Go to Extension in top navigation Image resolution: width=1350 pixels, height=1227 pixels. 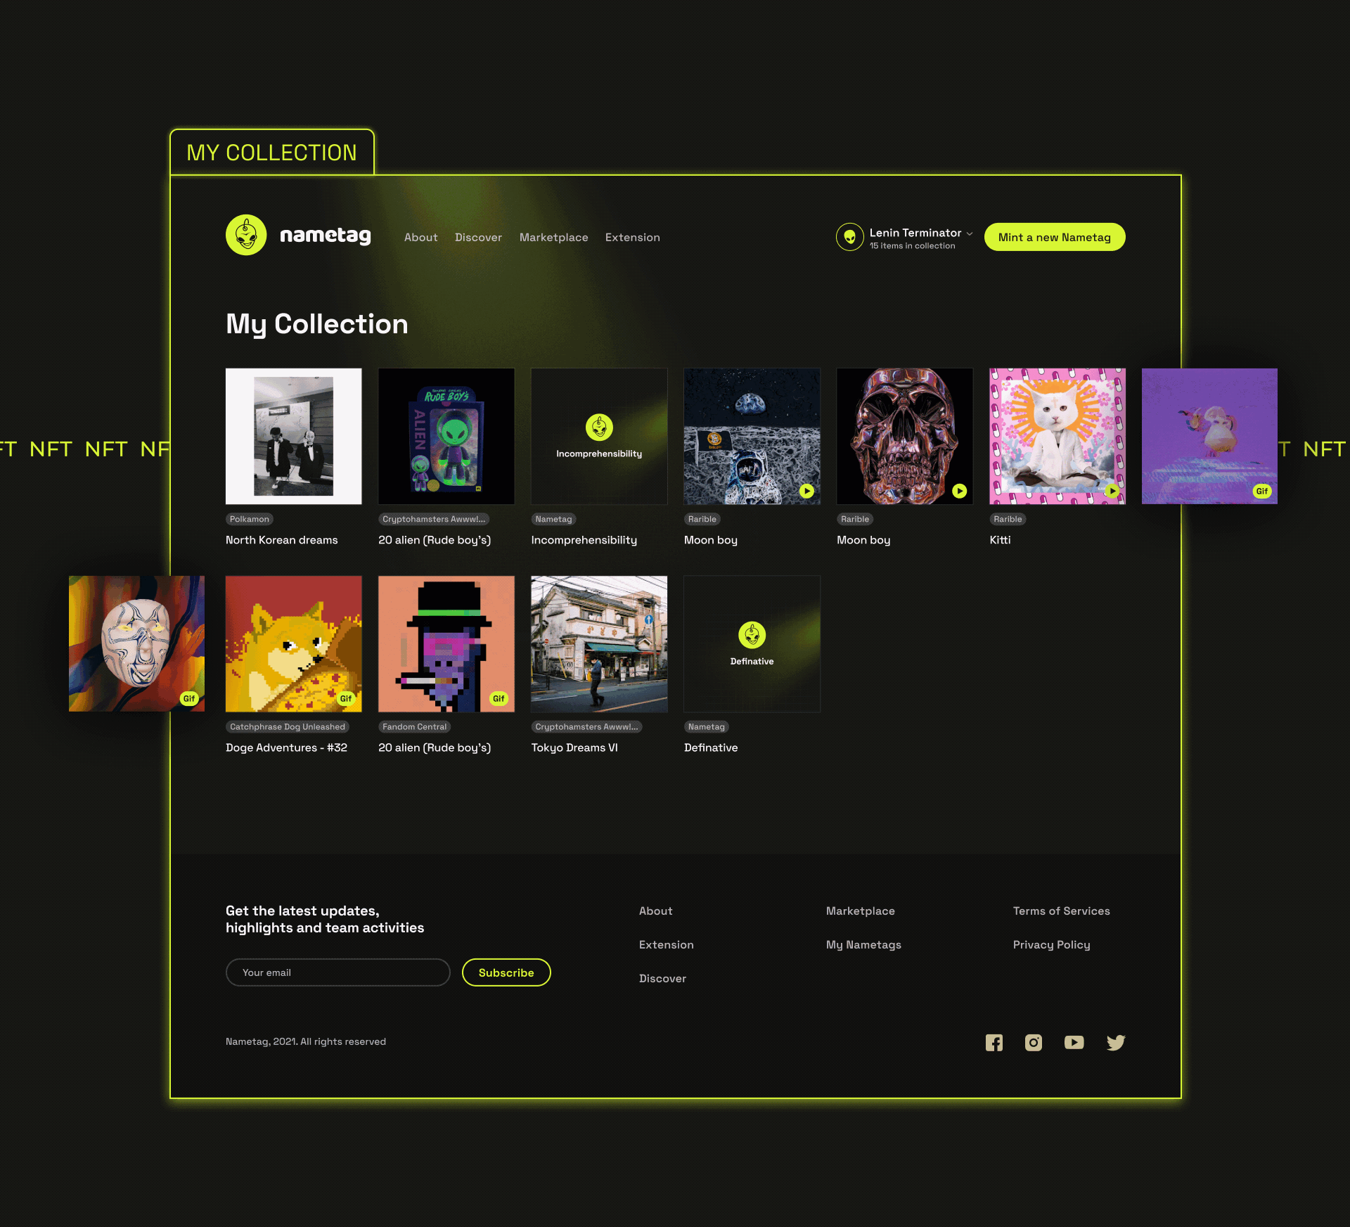632,238
